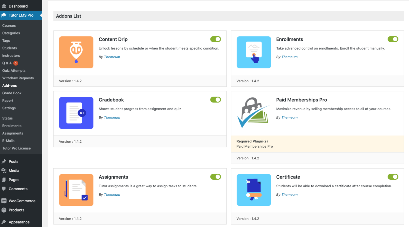This screenshot has height=227, width=409.
Task: Click the Pages icon in sidebar
Action: point(4,180)
